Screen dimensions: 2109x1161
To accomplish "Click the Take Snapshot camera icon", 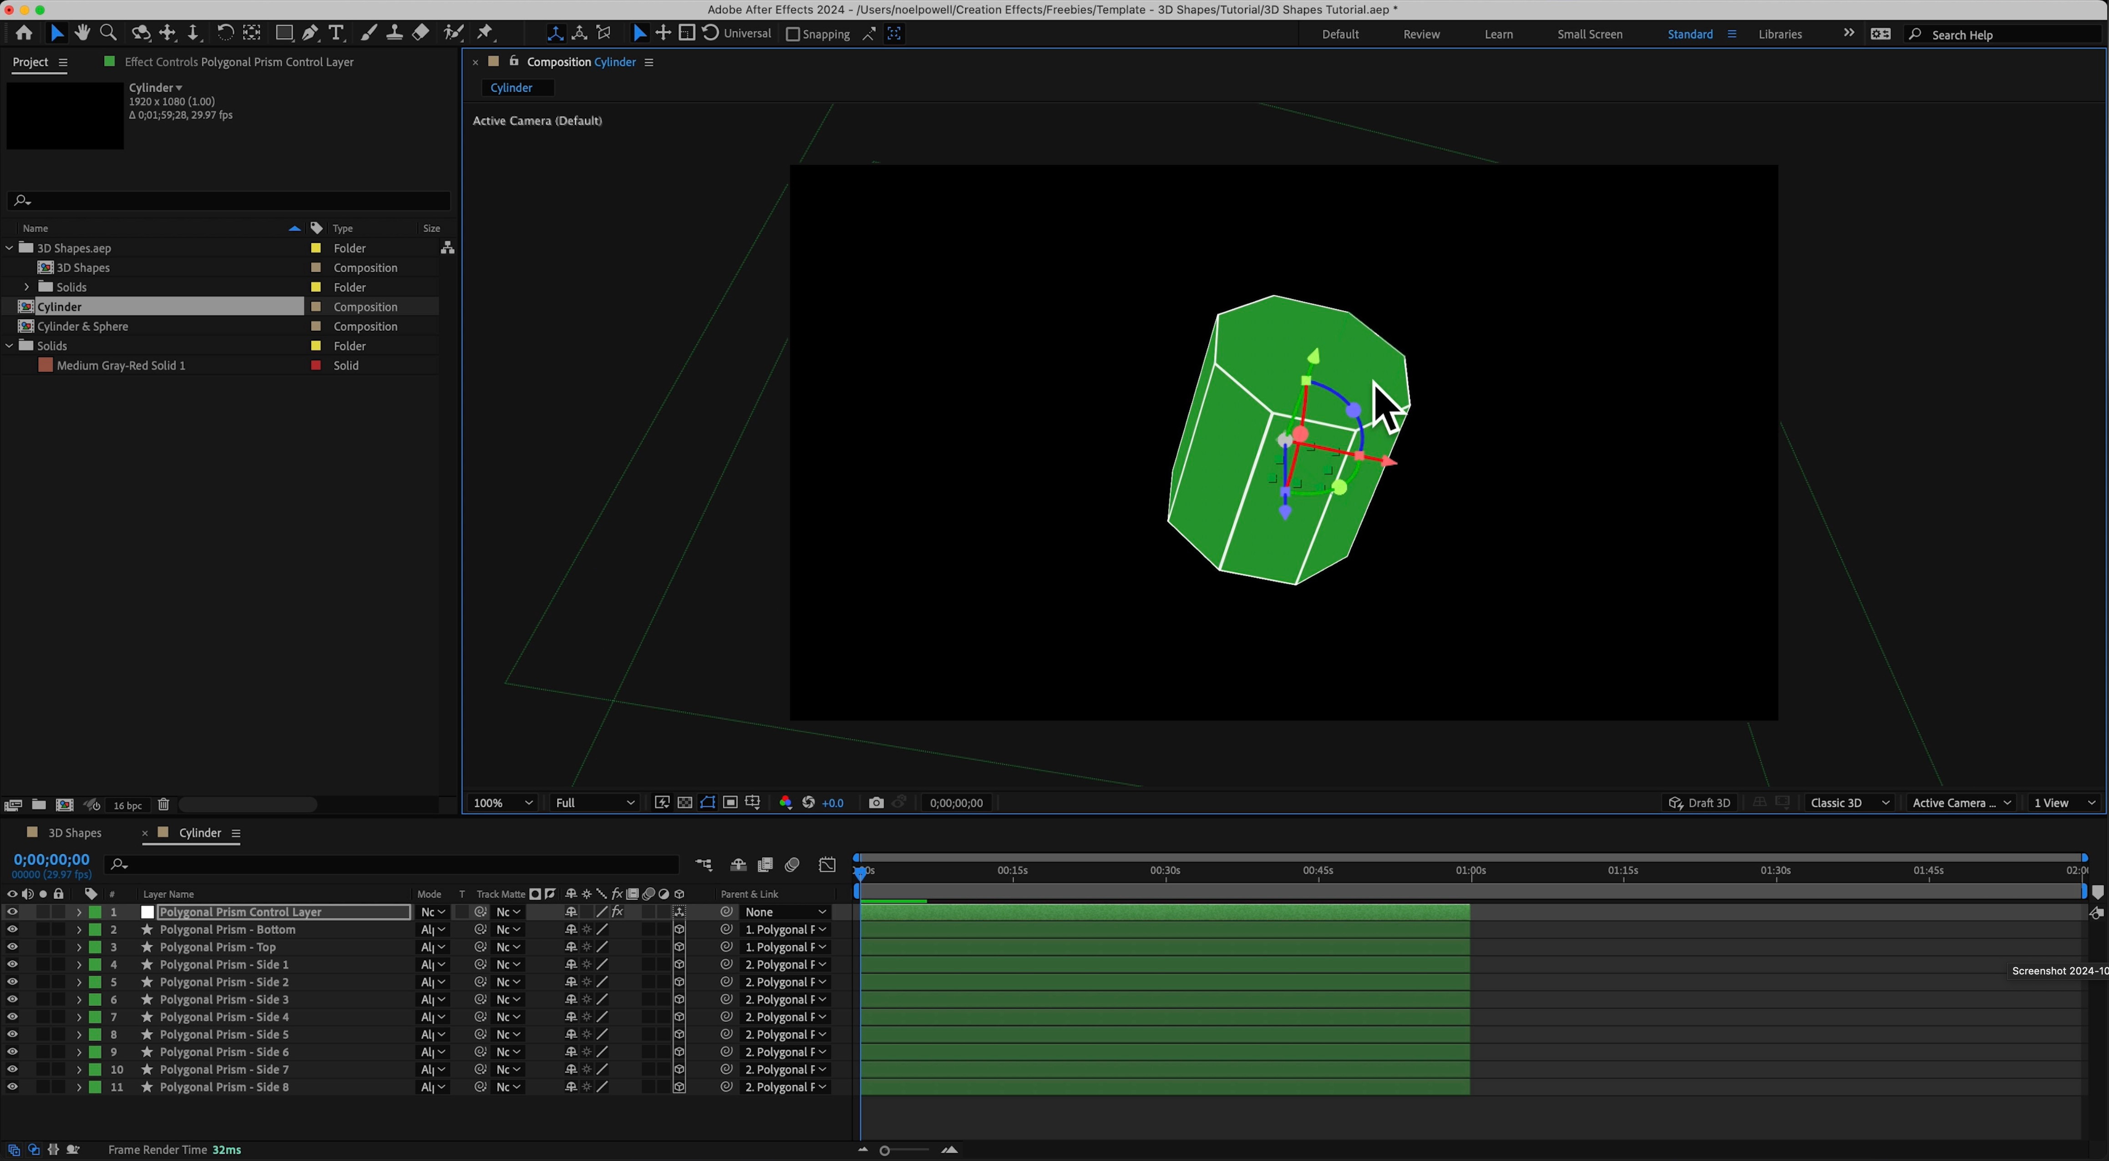I will (875, 803).
